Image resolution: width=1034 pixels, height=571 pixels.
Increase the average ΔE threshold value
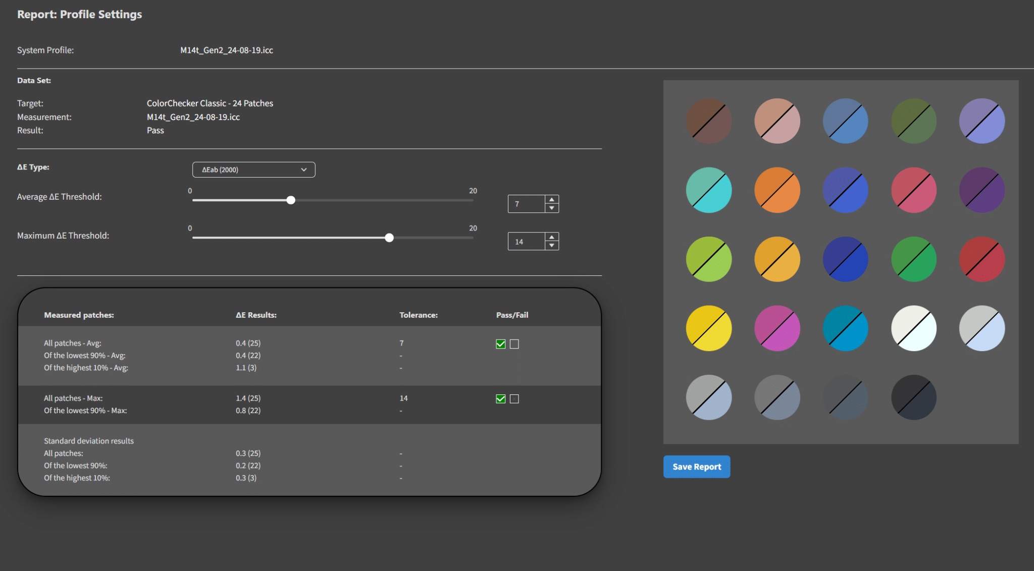[x=552, y=200]
